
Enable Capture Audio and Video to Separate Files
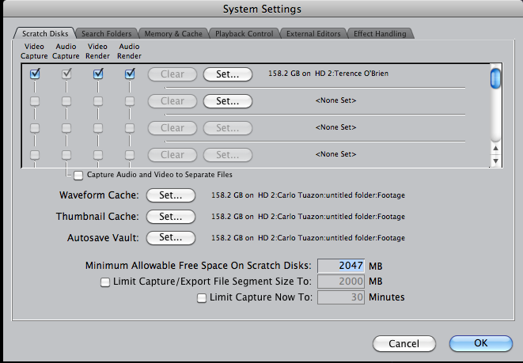(x=78, y=175)
